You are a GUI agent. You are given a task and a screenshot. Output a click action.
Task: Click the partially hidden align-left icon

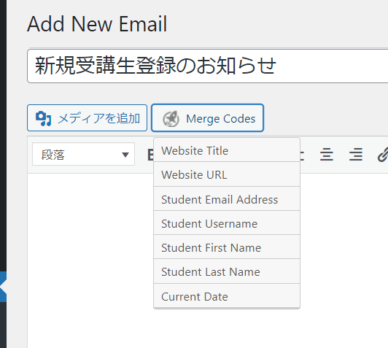coord(302,155)
